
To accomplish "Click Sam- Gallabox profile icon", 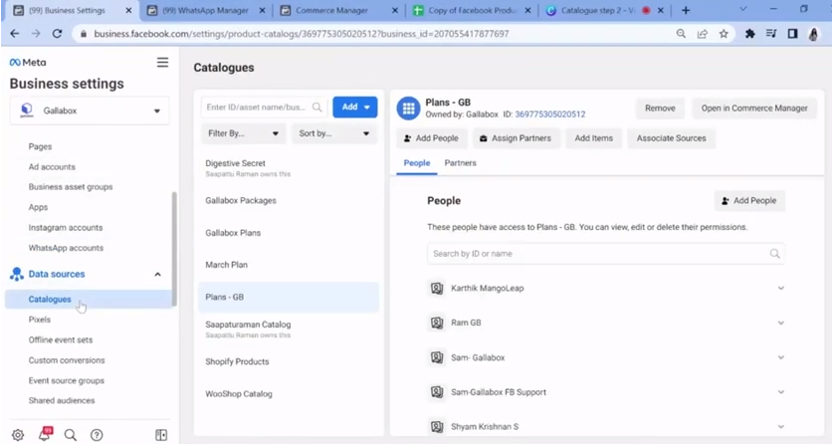I will click(437, 357).
